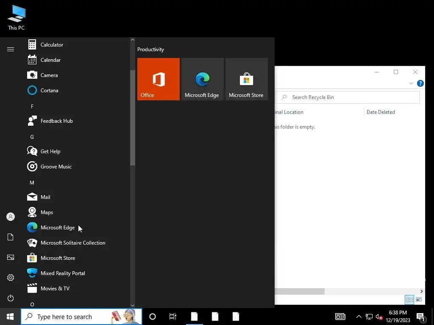Expand the Start menu hamburger button
The width and height of the screenshot is (434, 325).
[11, 49]
